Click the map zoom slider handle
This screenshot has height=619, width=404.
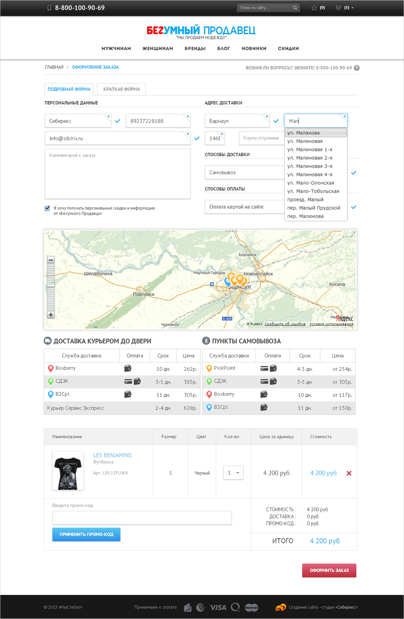point(51,286)
